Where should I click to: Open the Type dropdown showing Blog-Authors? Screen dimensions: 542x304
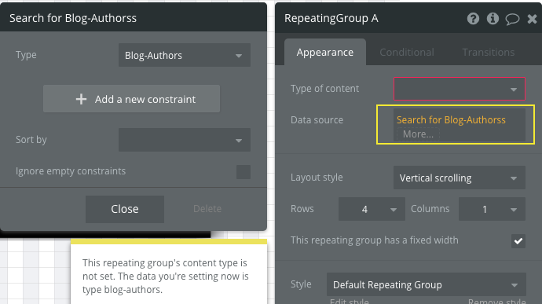185,55
